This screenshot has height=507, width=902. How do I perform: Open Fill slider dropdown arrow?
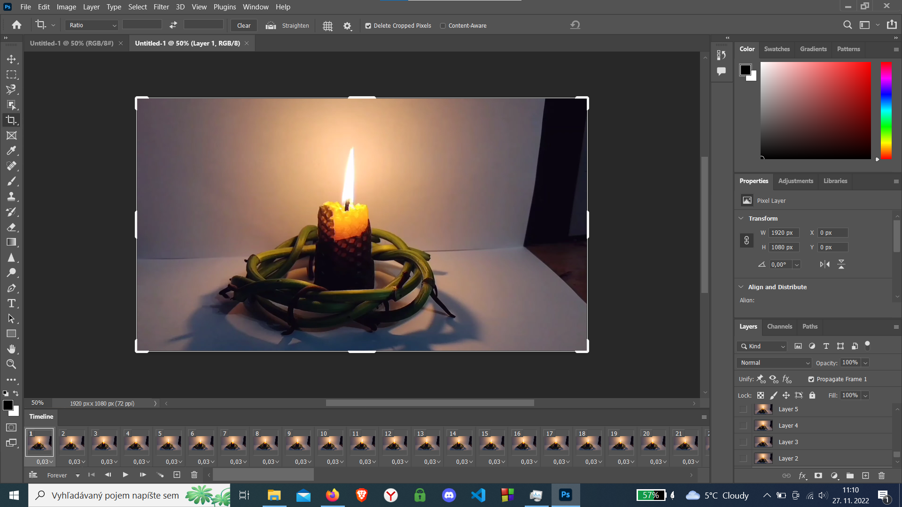[x=865, y=396]
